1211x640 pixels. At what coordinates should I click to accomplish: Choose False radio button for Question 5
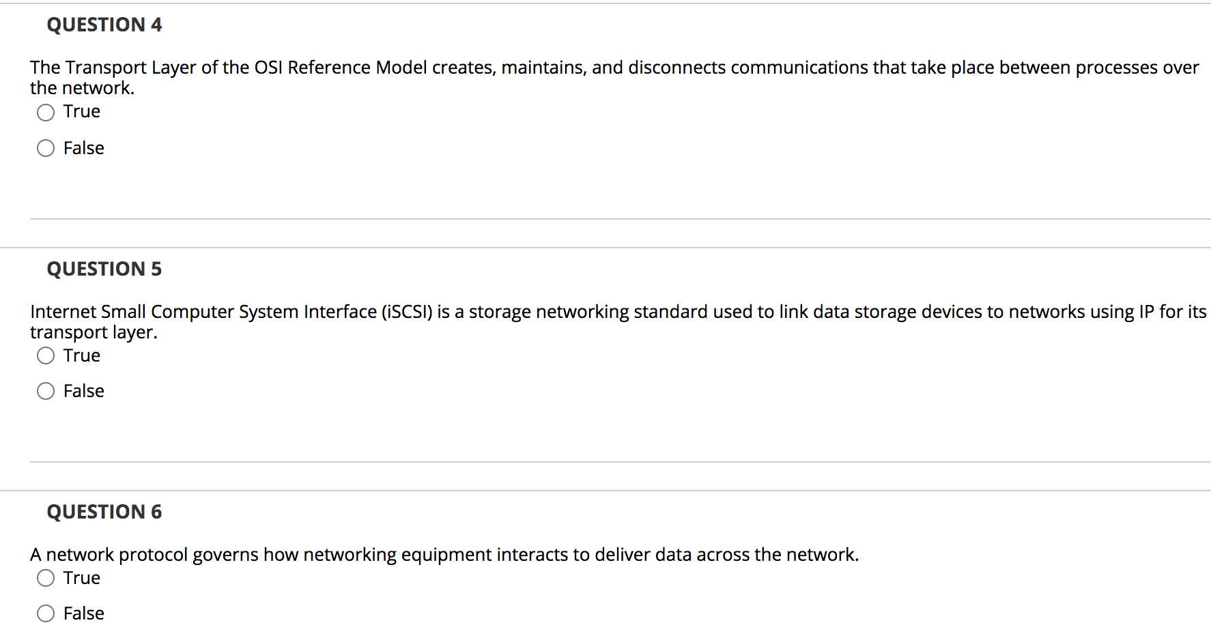tap(46, 391)
